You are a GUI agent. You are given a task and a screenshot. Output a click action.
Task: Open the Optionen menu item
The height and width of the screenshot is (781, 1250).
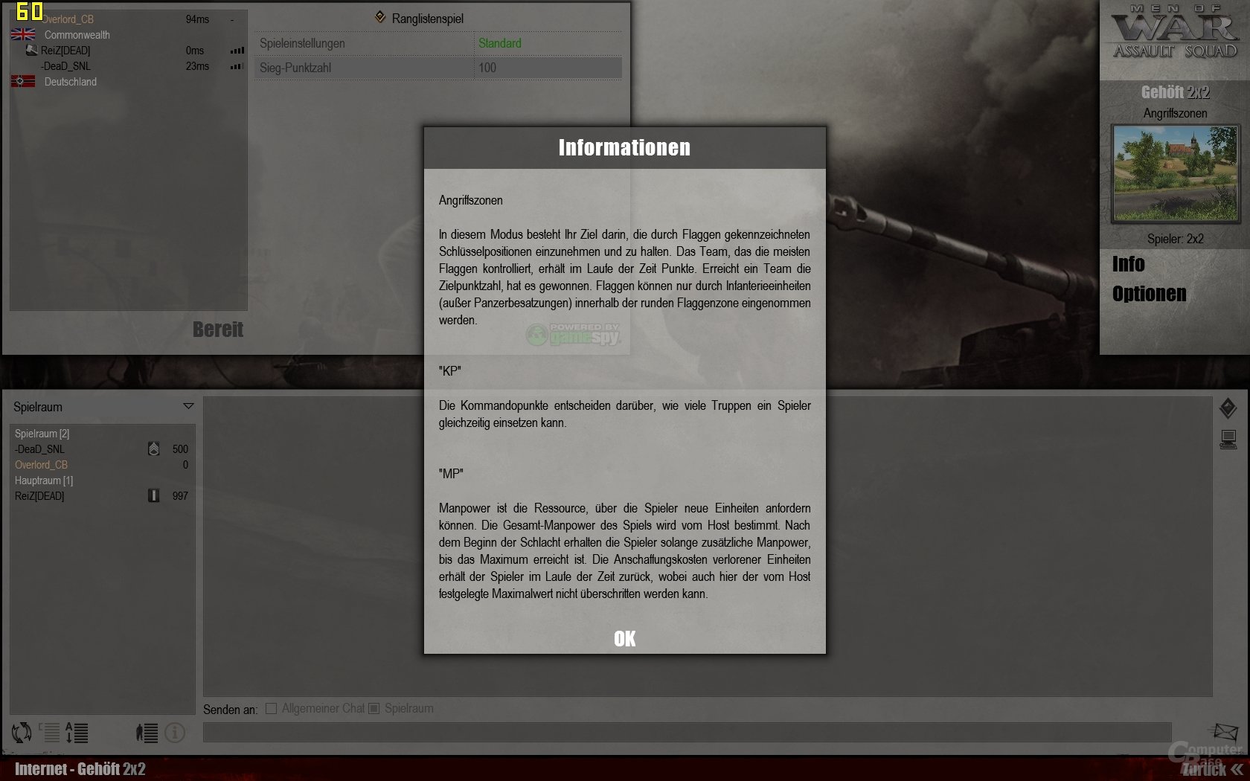tap(1149, 294)
